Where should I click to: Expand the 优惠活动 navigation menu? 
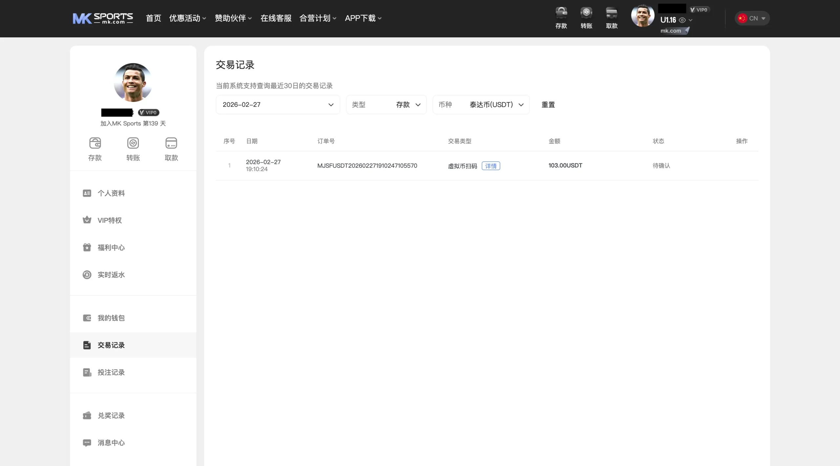click(187, 18)
